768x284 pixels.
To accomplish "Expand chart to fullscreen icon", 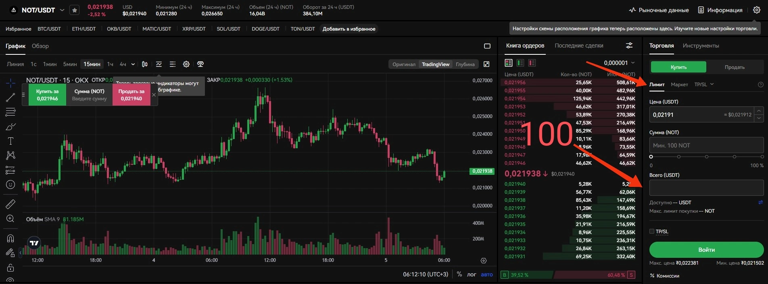I will tap(486, 64).
